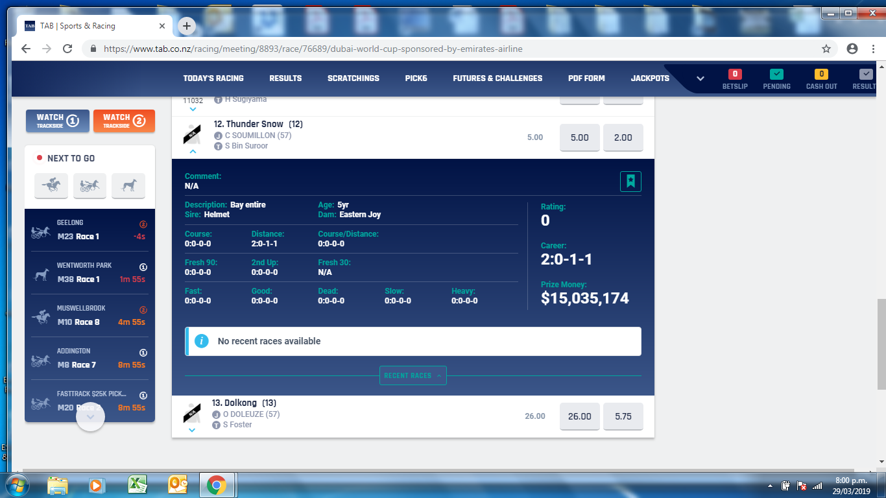Click the prize money value $15,035,174
The image size is (886, 498).
click(x=585, y=298)
